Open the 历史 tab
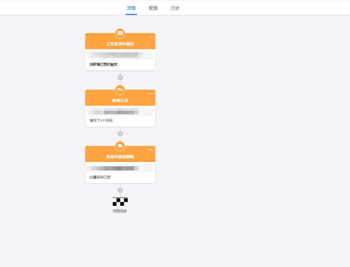 tap(175, 8)
